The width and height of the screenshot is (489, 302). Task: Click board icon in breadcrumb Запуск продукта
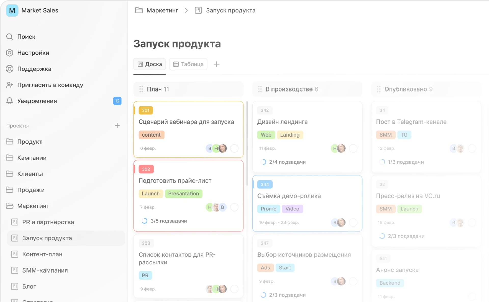198,10
